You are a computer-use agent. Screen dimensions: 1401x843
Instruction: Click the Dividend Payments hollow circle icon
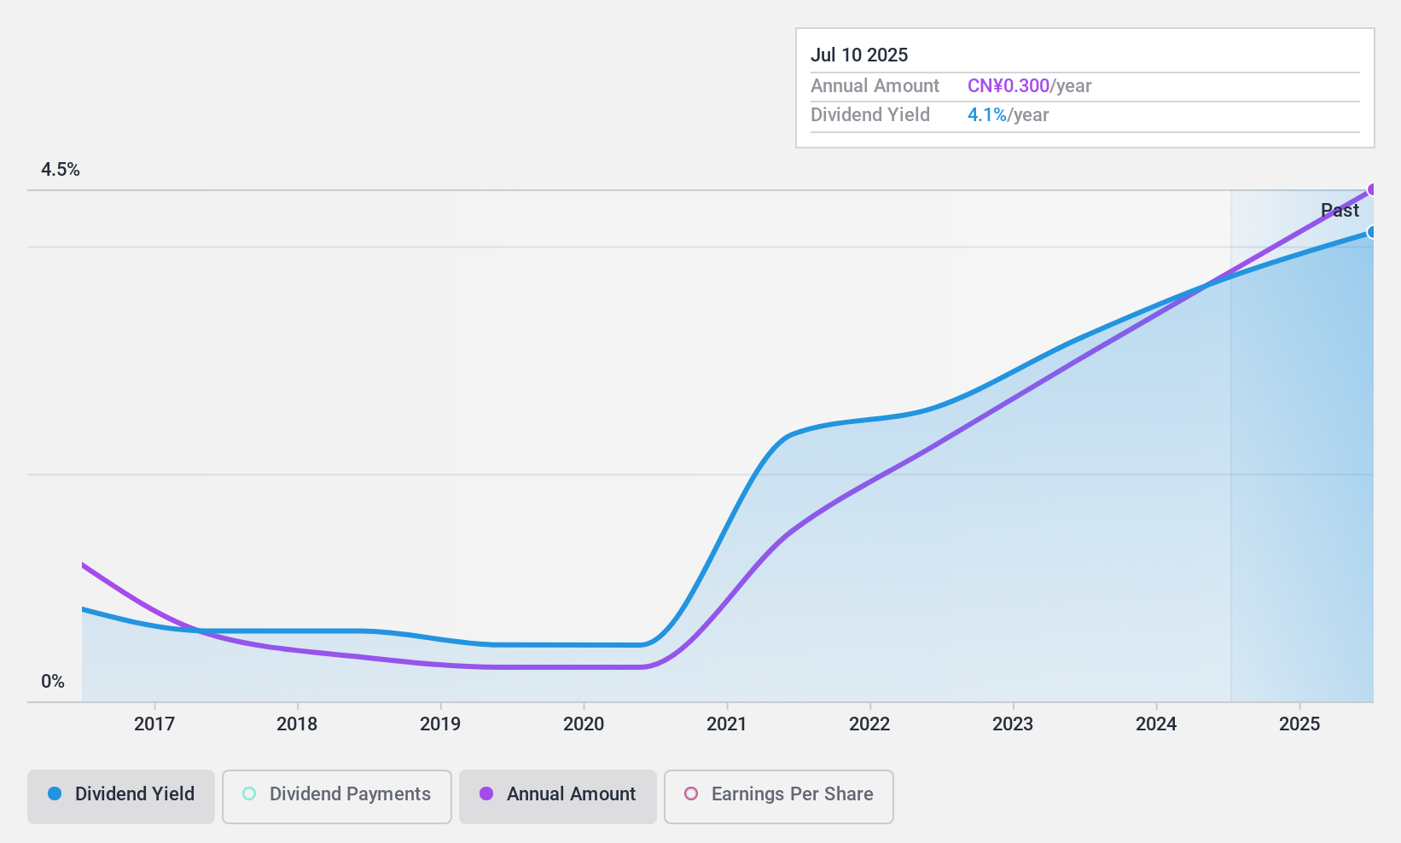(247, 794)
